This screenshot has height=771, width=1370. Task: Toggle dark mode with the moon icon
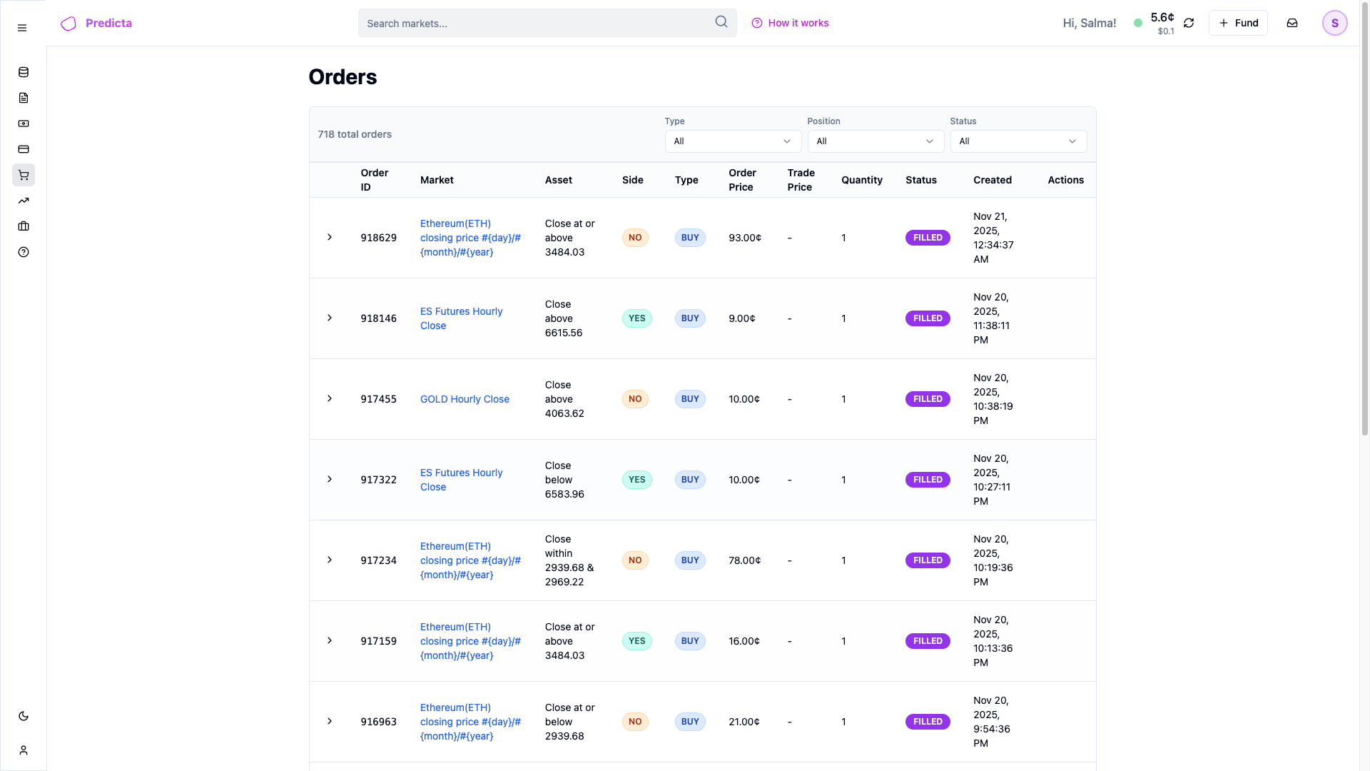[x=24, y=716]
